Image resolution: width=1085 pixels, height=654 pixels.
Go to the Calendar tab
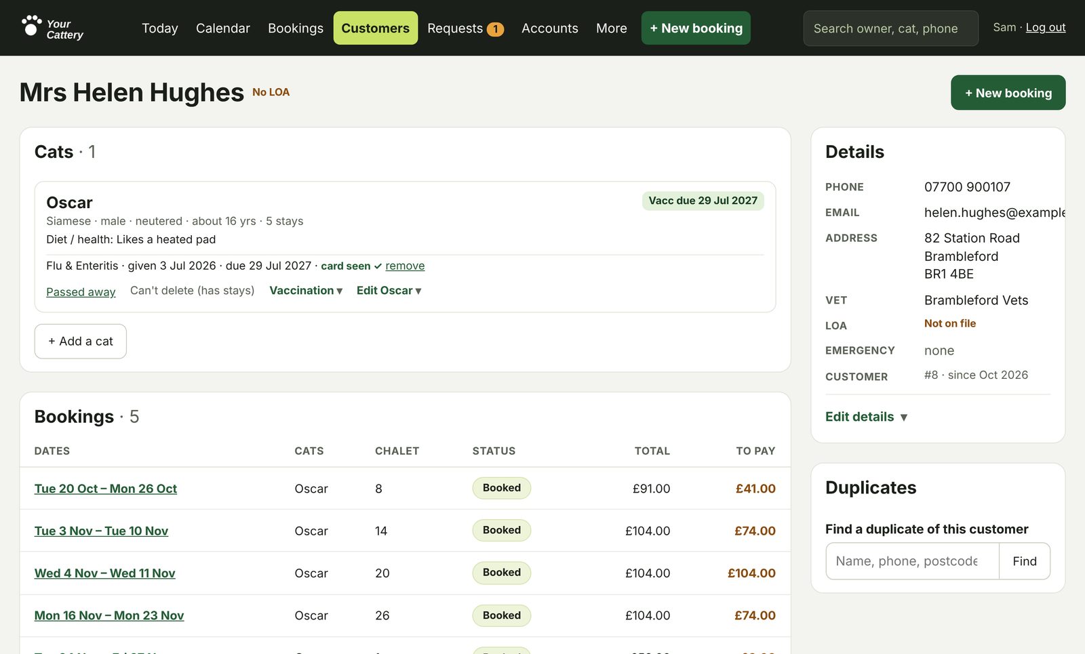pos(223,28)
